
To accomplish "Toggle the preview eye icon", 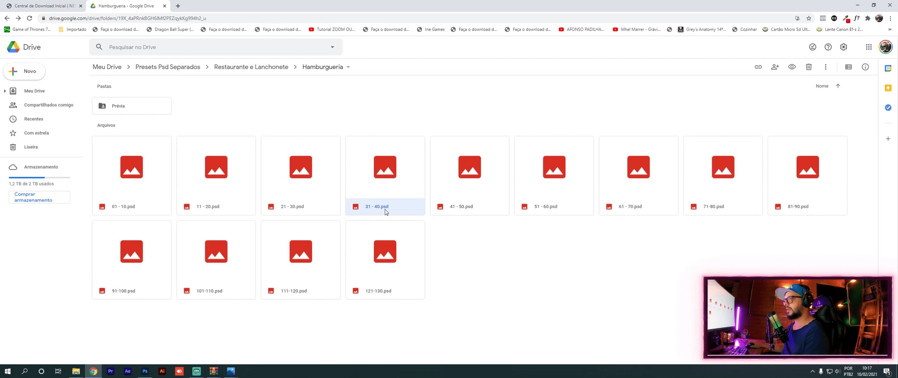I will tap(792, 67).
